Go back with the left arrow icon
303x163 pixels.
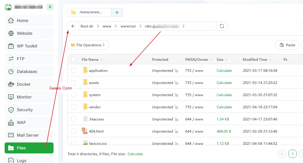(73, 26)
